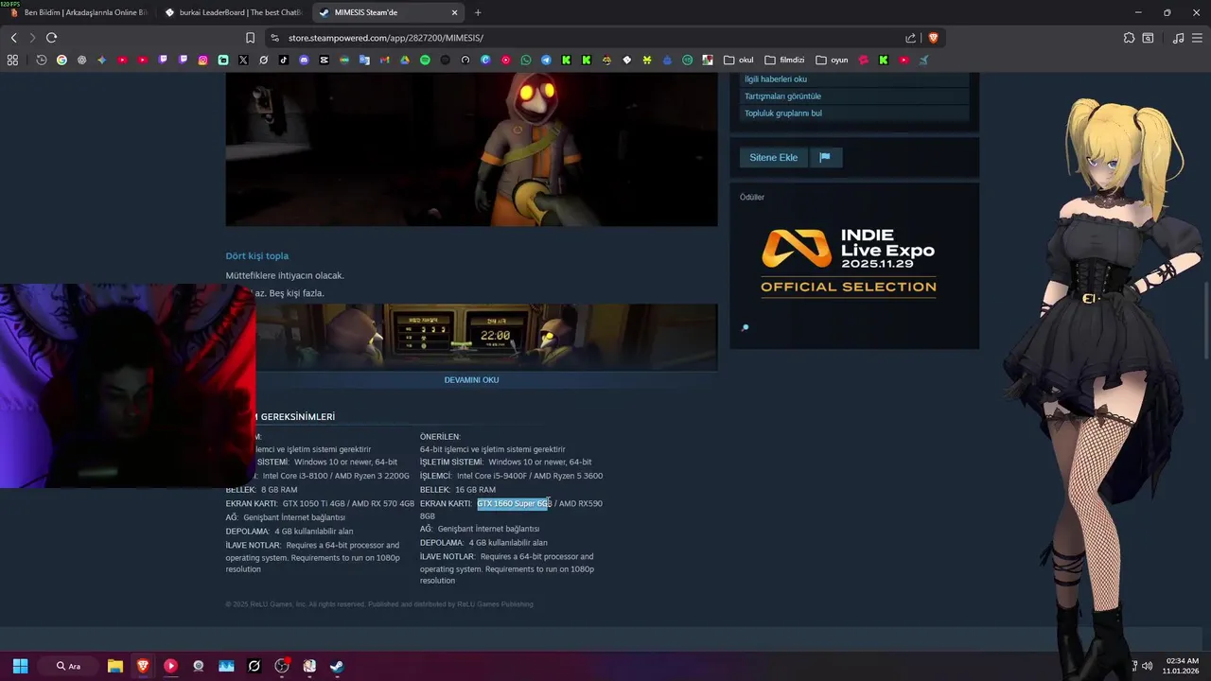
Task: Close the MIMESIS Steam'de tab
Action: point(454,12)
